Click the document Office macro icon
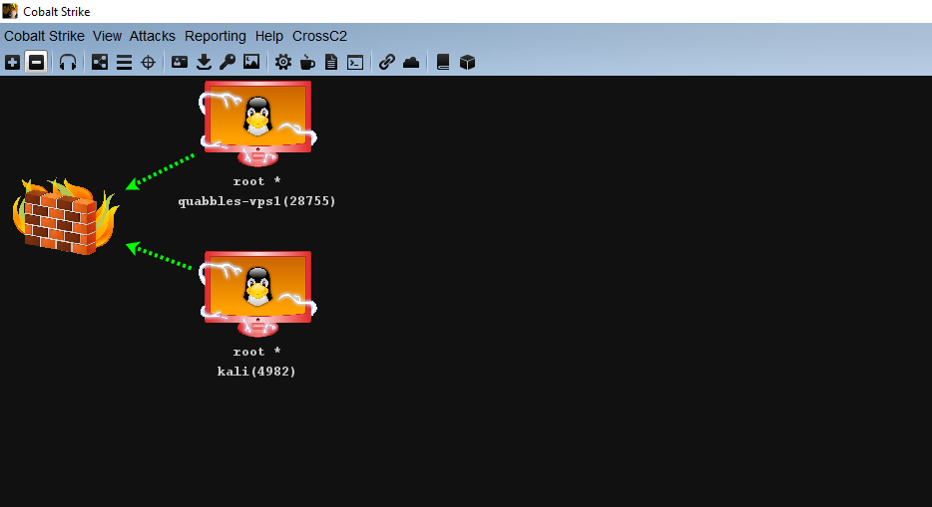Viewport: 932px width, 507px height. [331, 62]
